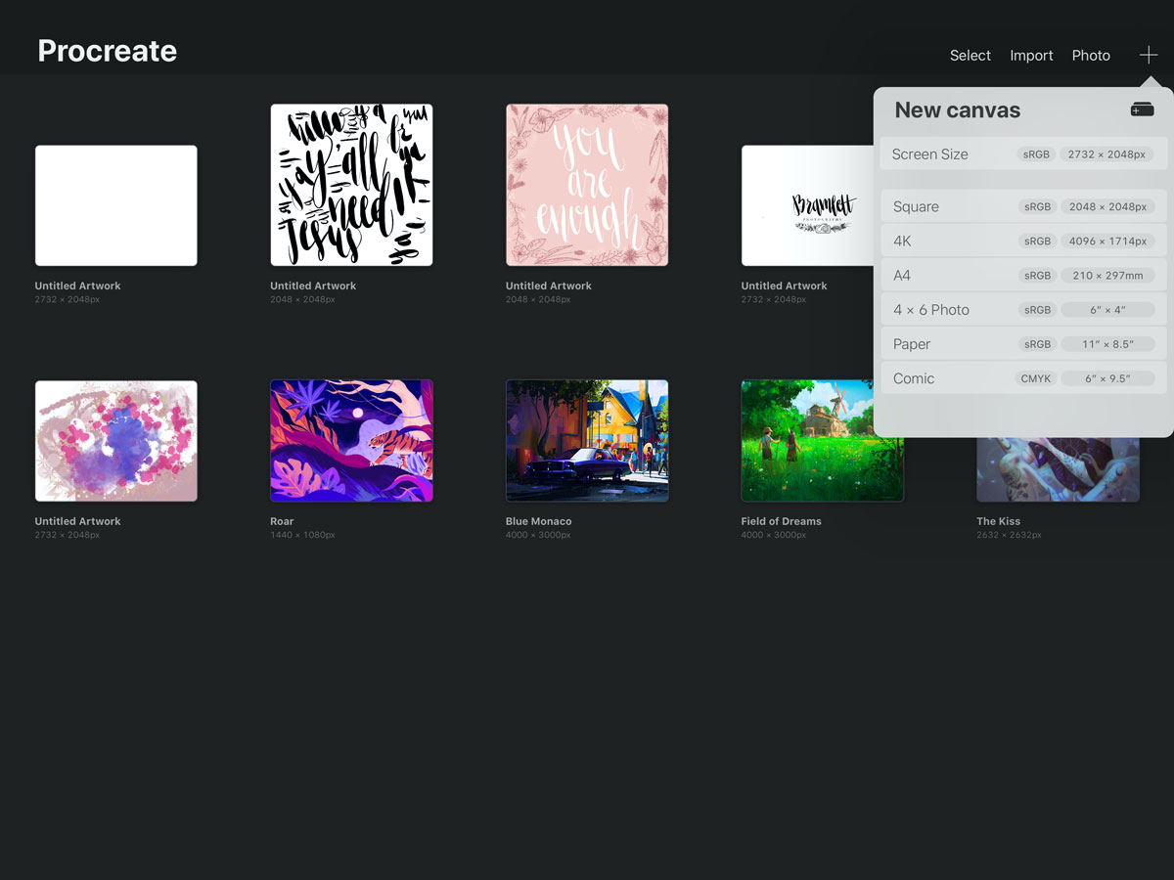Open the pink 'you are enough' artwork
The height and width of the screenshot is (880, 1174).
[587, 185]
